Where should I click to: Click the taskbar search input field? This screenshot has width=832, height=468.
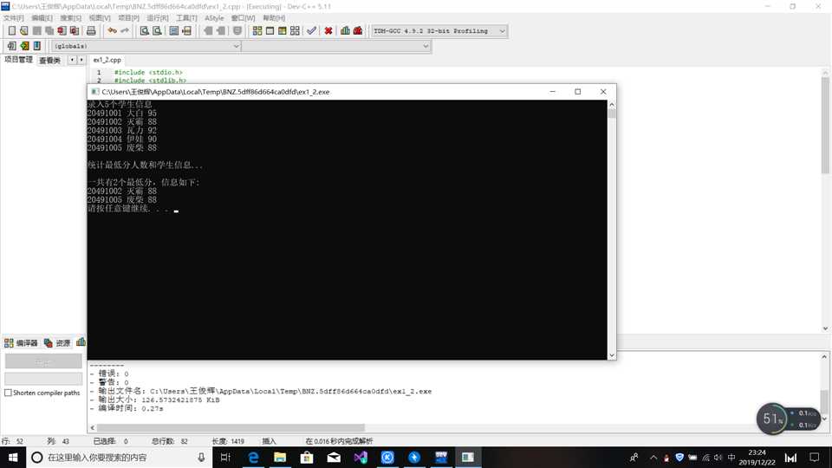point(120,458)
